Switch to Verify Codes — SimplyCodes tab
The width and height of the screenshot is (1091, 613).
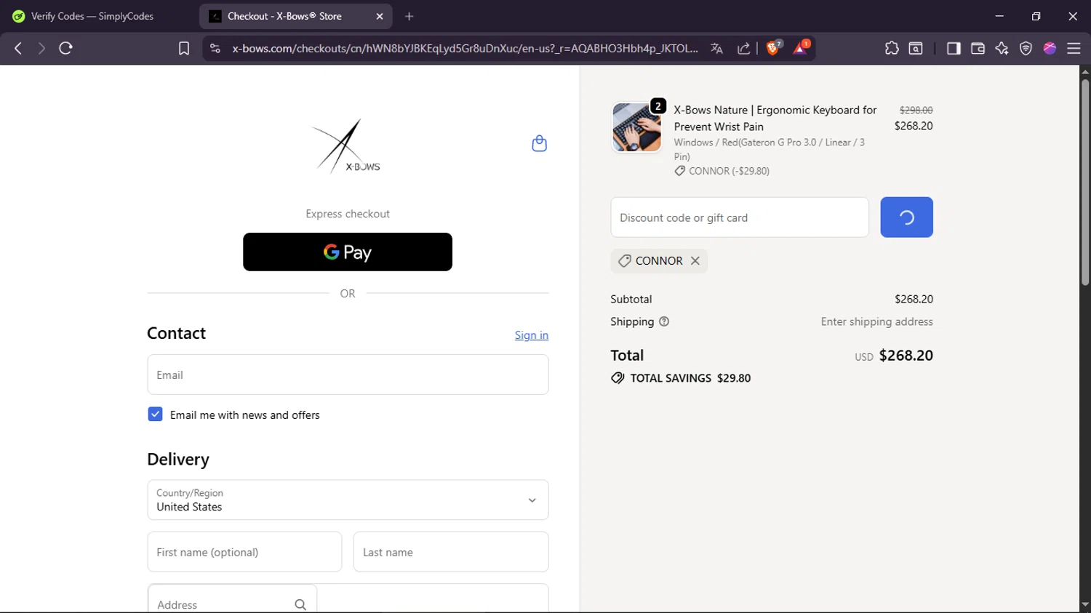pyautogui.click(x=93, y=16)
